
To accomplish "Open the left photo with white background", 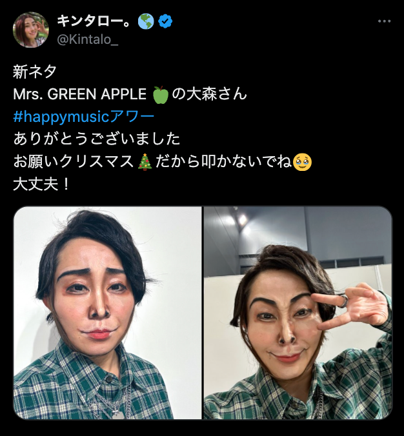I will [108, 313].
